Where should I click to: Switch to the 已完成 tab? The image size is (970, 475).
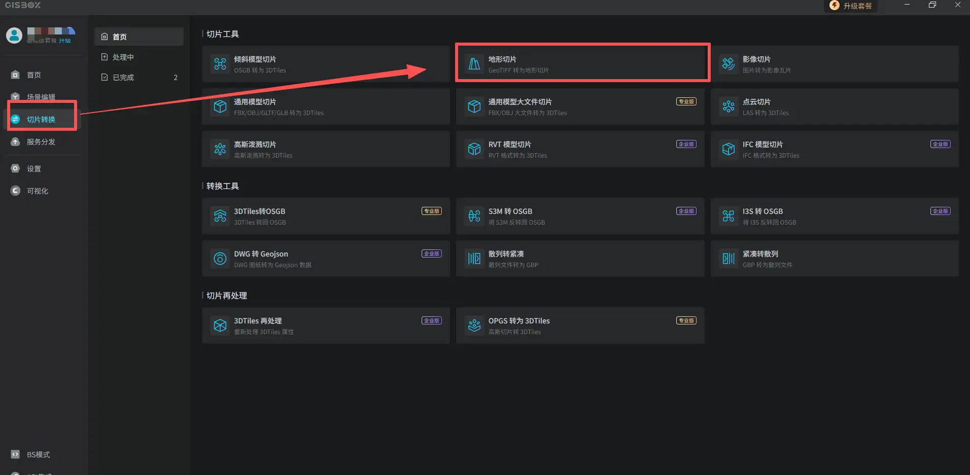[x=123, y=78]
